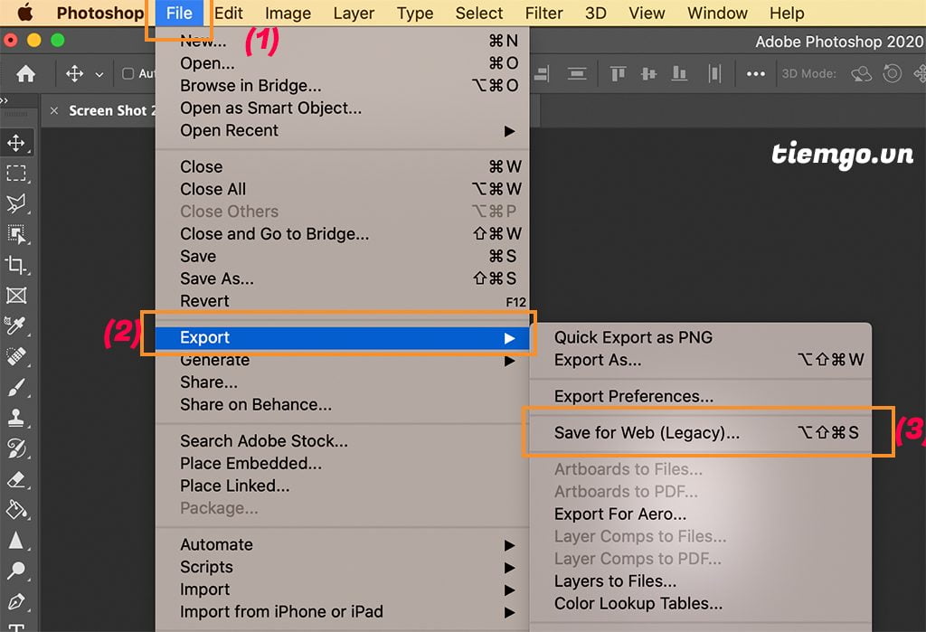Choose Save As... from File menu

[342, 278]
